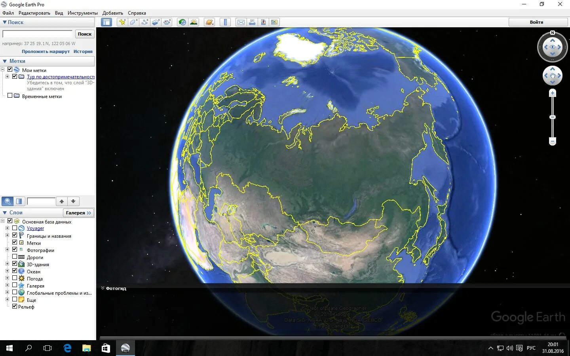Show historical imagery clock icon
The width and height of the screenshot is (570, 356).
coord(182,22)
